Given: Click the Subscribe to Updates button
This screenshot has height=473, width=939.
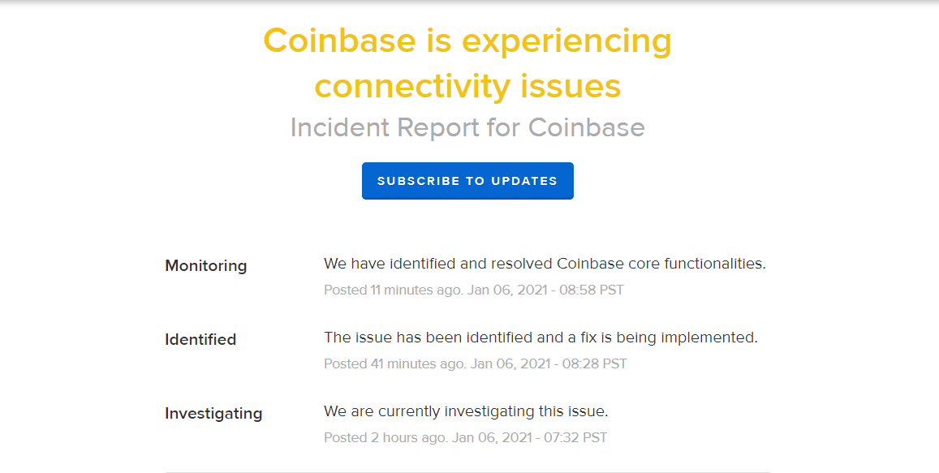Looking at the screenshot, I should pyautogui.click(x=467, y=181).
